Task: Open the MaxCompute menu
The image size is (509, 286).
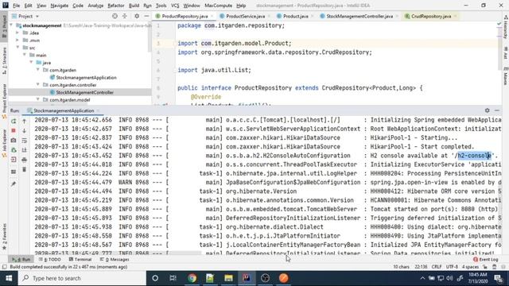Action: (x=218, y=6)
